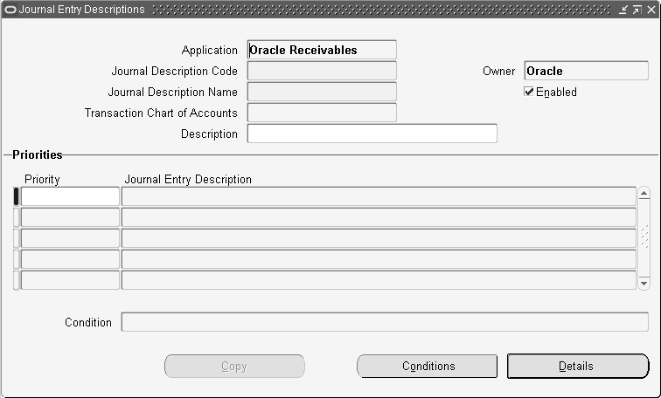661x398 pixels.
Task: Click the Priorities scrollbar track
Action: pyautogui.click(x=644, y=238)
